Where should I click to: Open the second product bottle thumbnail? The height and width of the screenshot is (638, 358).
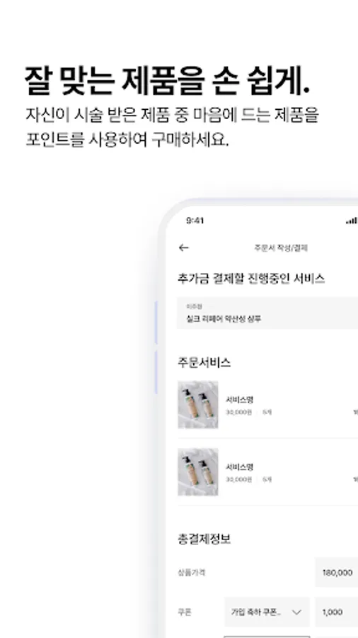click(x=198, y=472)
